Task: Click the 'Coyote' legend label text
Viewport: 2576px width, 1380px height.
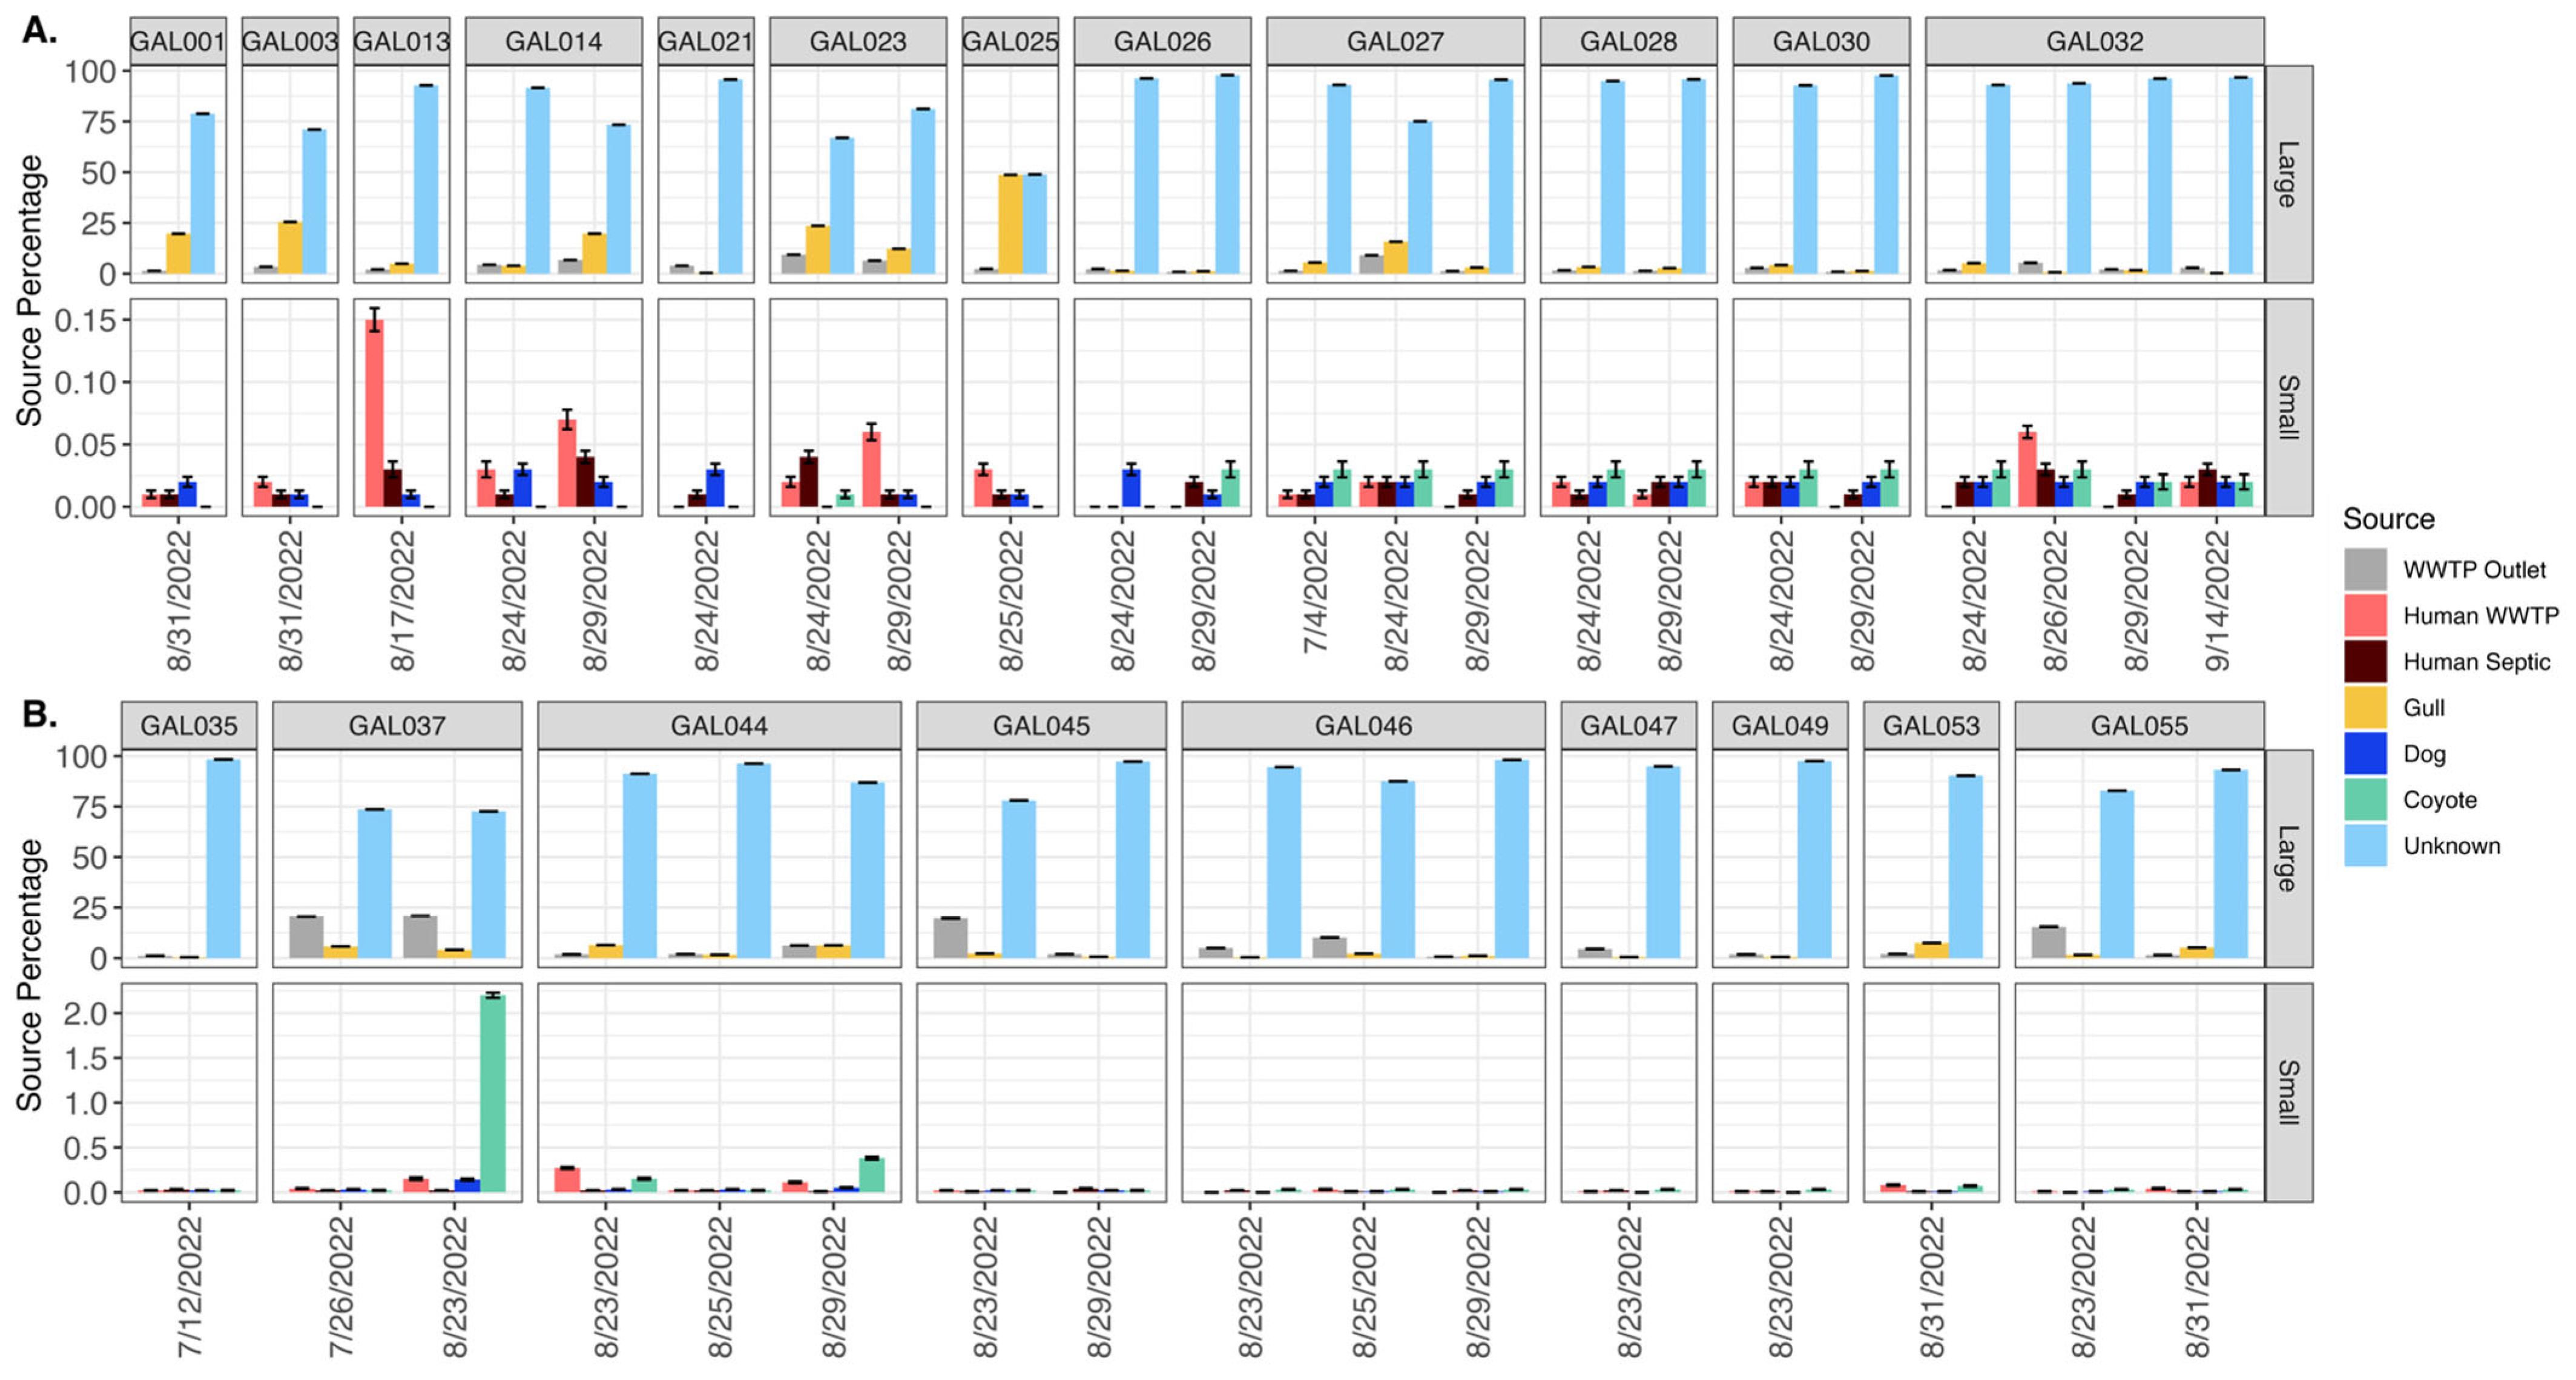Action: click(x=2440, y=800)
